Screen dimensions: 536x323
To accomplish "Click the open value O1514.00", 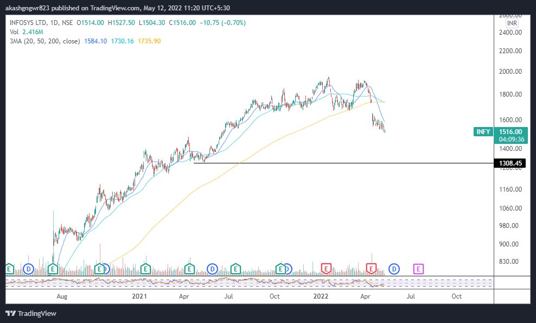I will pyautogui.click(x=90, y=23).
